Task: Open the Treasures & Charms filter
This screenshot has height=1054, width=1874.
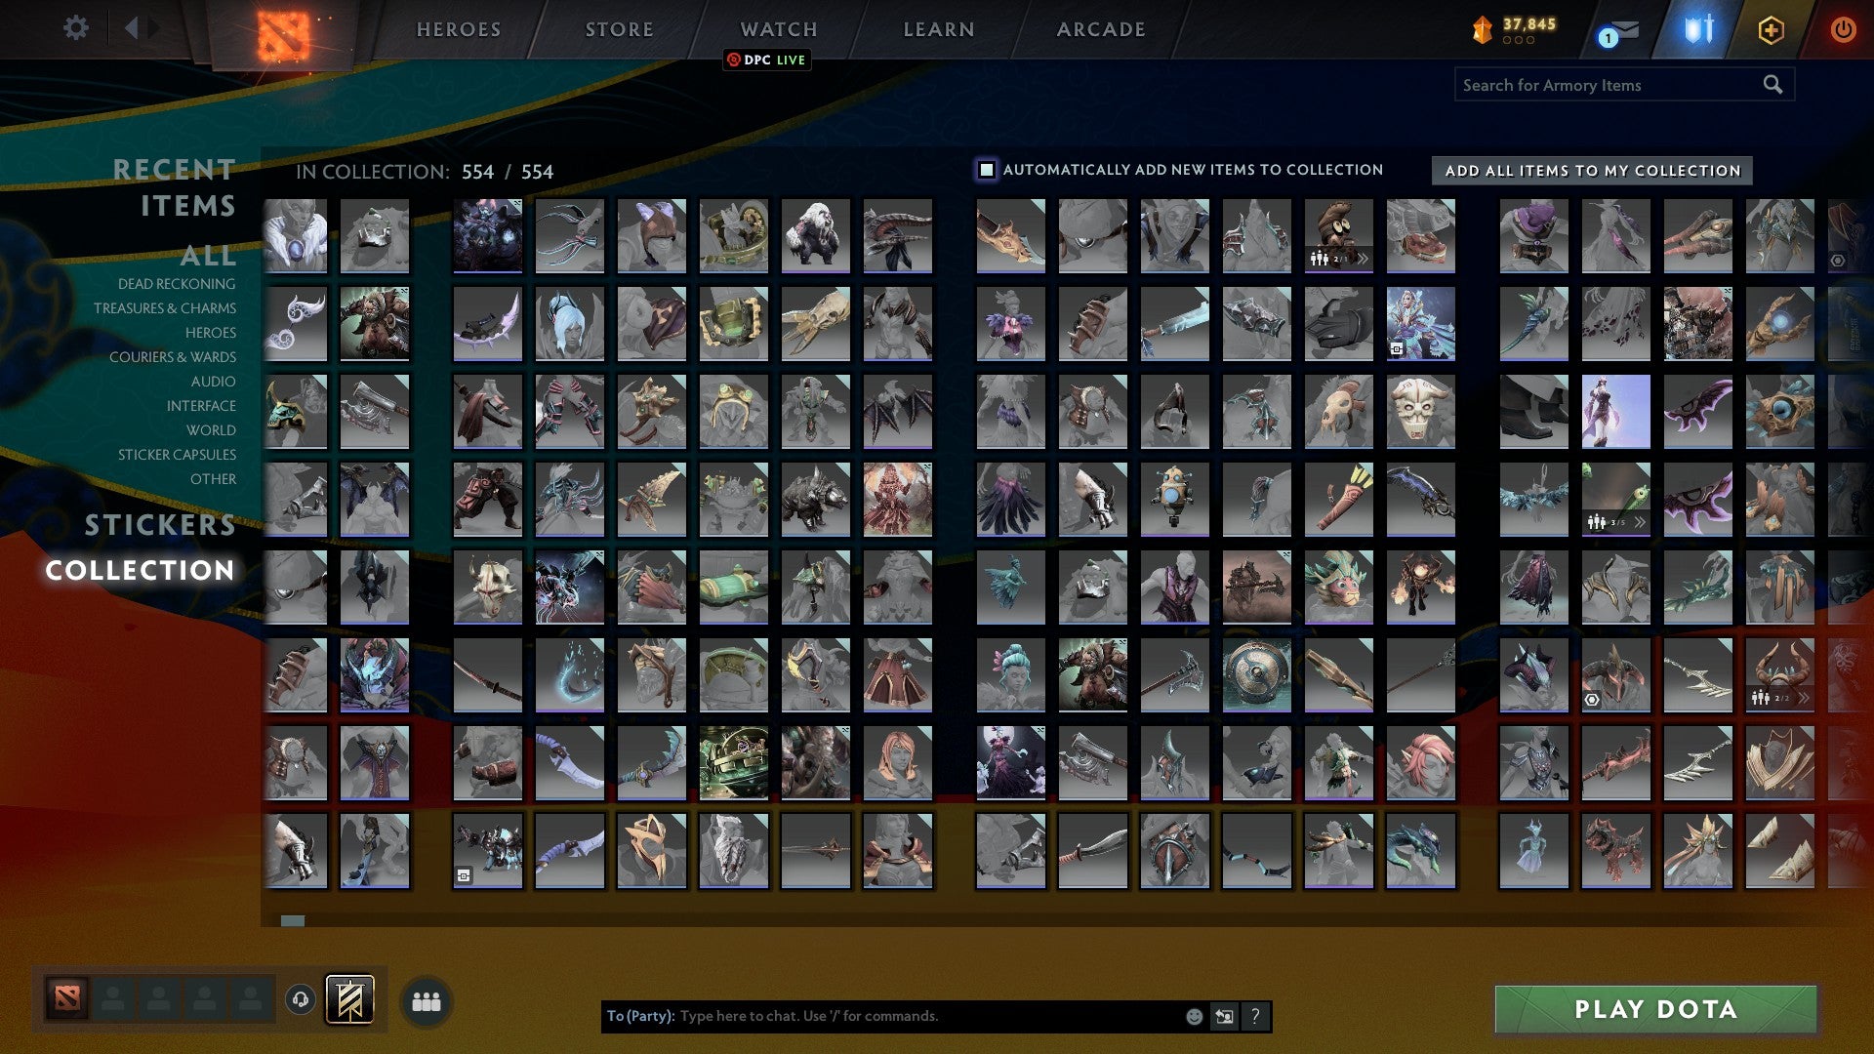Action: click(x=166, y=308)
